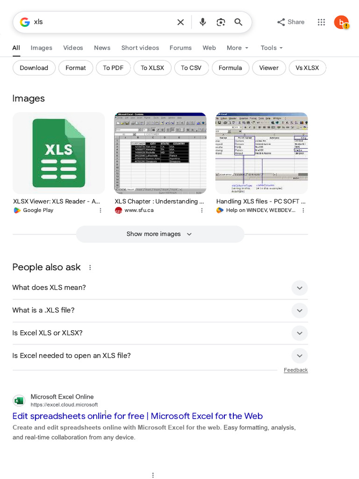Open options for www.sfu.ca image result
The width and height of the screenshot is (359, 479).
point(202,210)
